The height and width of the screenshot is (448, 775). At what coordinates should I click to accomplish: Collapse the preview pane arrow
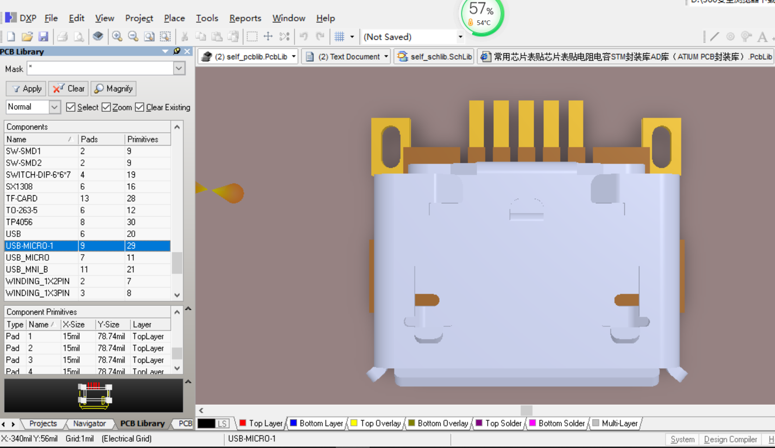tap(188, 382)
